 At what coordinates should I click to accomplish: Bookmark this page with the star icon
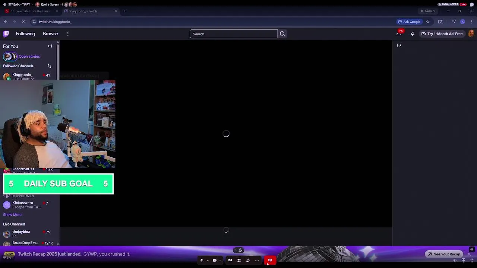[428, 22]
